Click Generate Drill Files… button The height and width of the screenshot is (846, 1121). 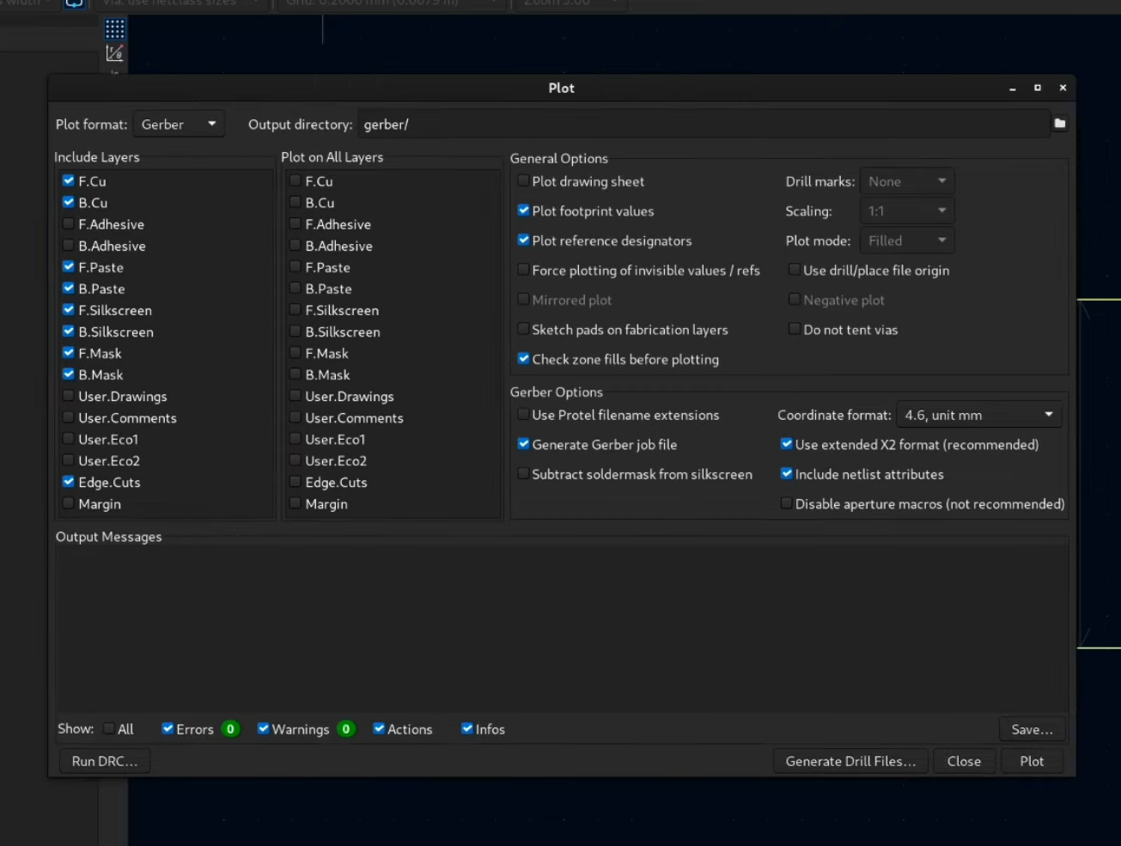pyautogui.click(x=850, y=761)
